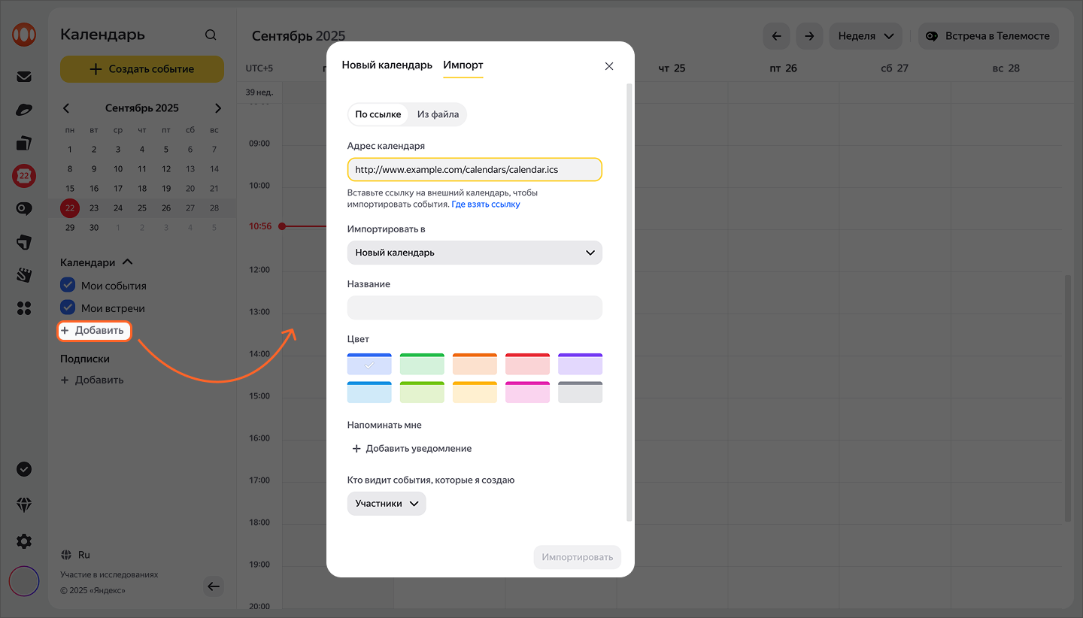This screenshot has height=618, width=1083.
Task: Follow the Где взять ссылку link
Action: pos(485,204)
